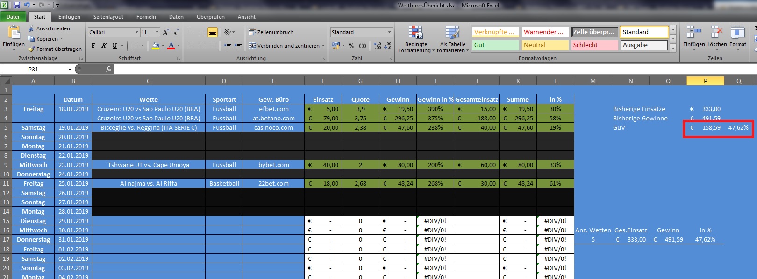Apply Neutral cell style
This screenshot has height=279, width=757.
[x=545, y=45]
